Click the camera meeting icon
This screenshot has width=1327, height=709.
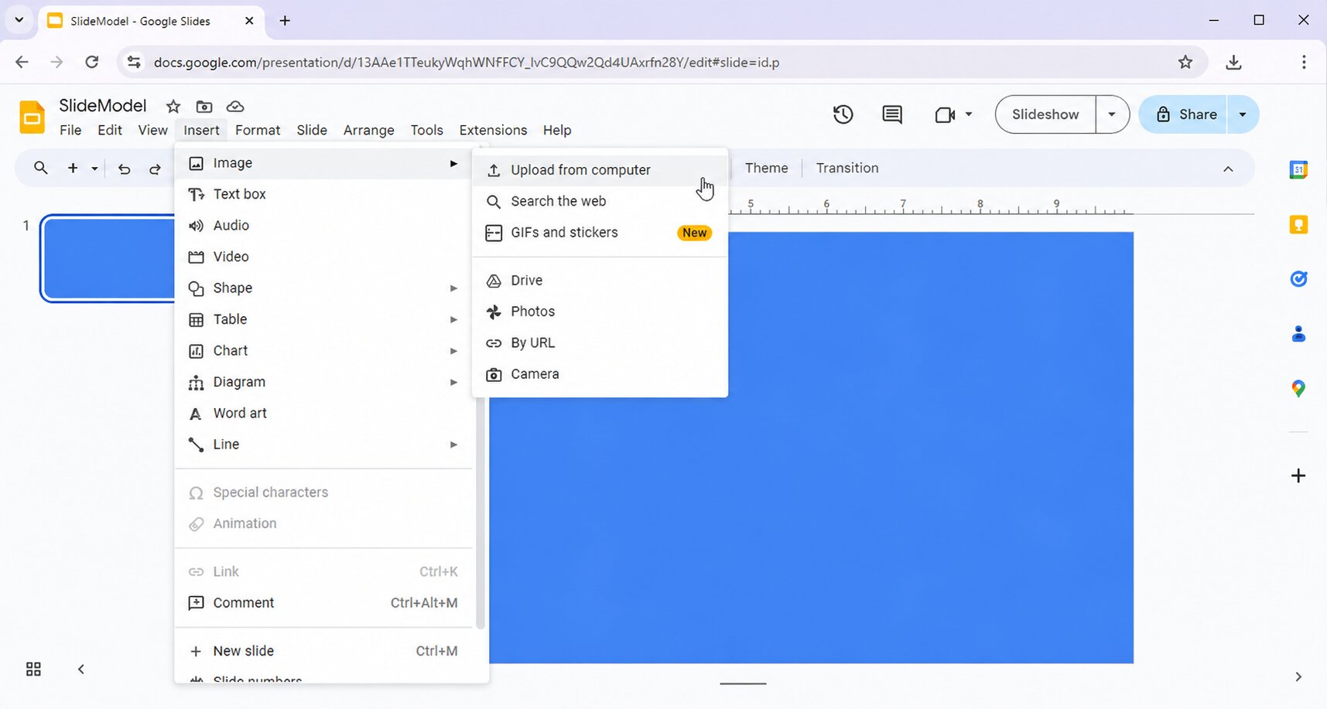click(x=945, y=114)
